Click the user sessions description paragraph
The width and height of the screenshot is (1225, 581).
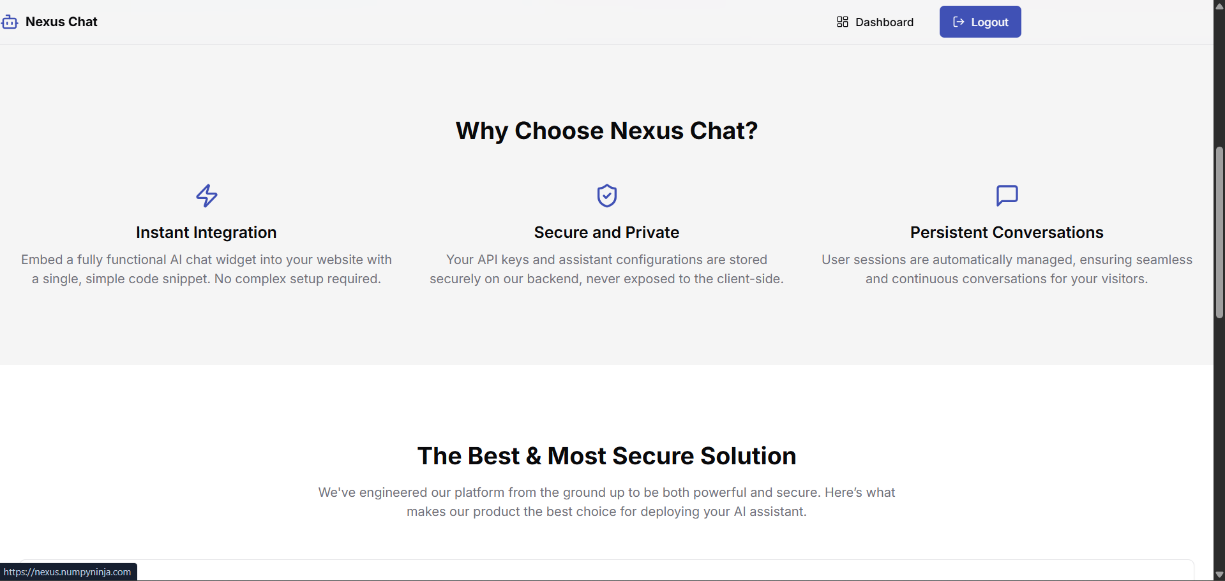pyautogui.click(x=1007, y=269)
